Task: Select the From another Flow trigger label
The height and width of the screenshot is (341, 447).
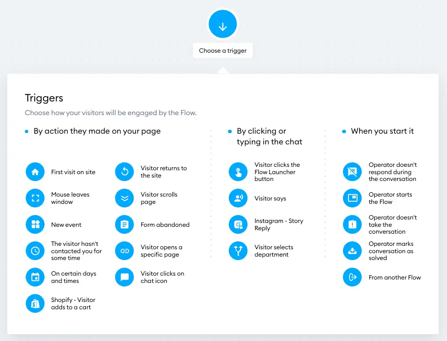Action: tap(395, 277)
